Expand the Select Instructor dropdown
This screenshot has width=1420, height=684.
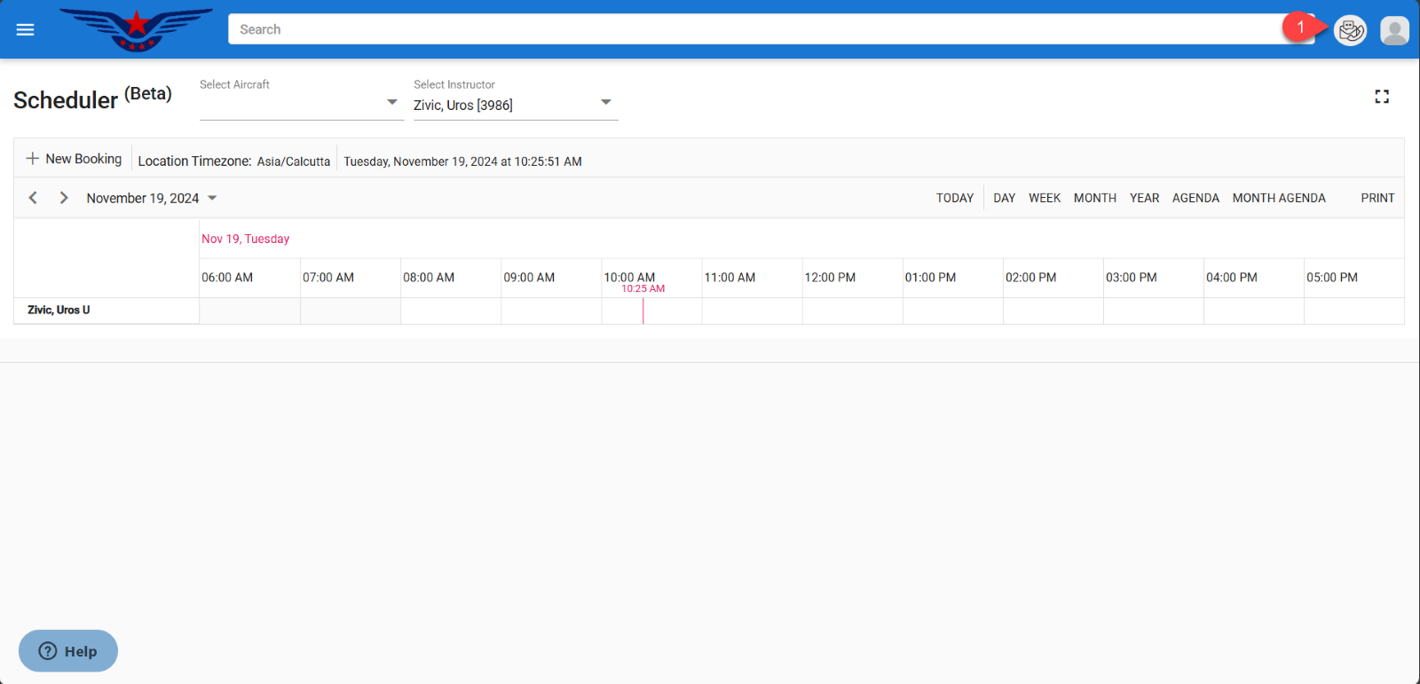[515, 105]
